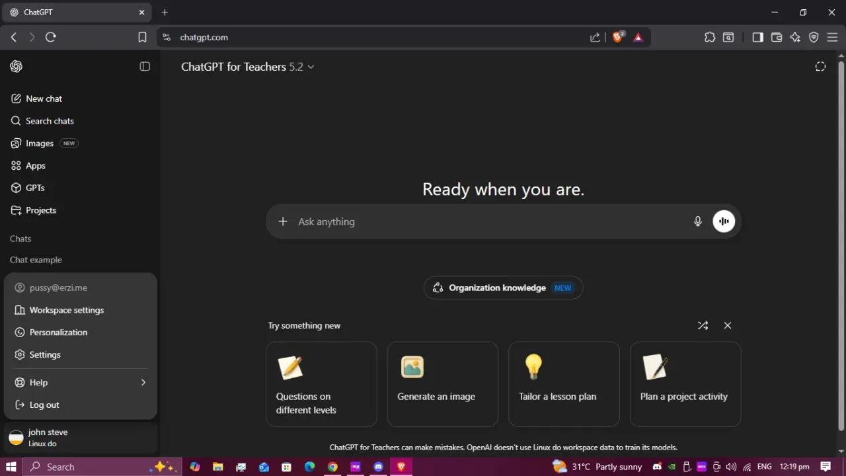The height and width of the screenshot is (476, 846).
Task: Click the page vertical scrollbar
Action: (841, 245)
